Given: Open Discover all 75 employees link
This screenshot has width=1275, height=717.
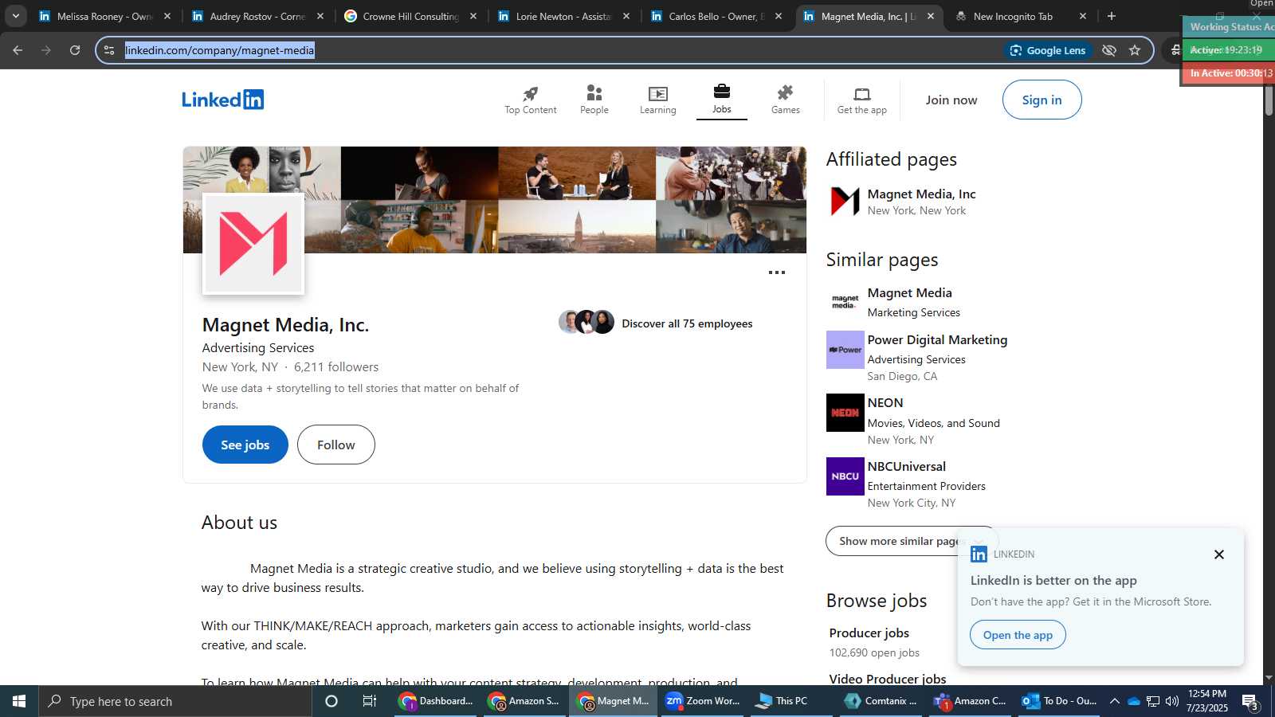Looking at the screenshot, I should (686, 323).
